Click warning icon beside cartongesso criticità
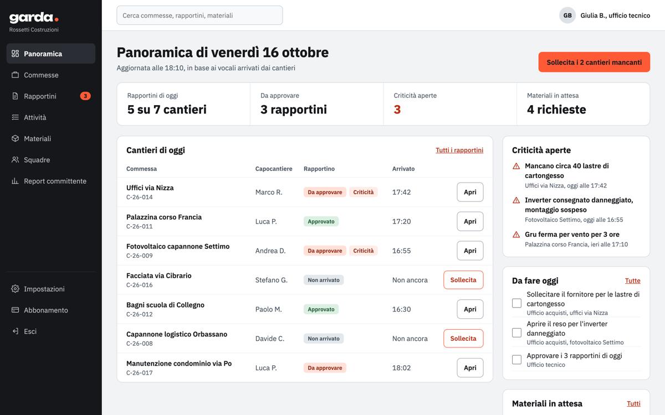Viewport: 665px width, 415px height. click(x=516, y=166)
